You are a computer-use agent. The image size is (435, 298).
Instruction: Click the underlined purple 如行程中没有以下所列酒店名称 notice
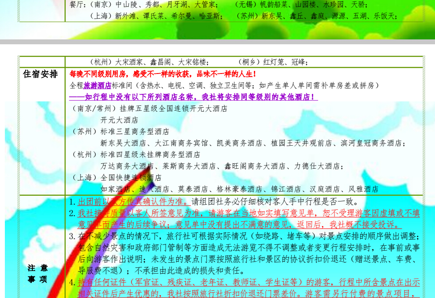(193, 97)
